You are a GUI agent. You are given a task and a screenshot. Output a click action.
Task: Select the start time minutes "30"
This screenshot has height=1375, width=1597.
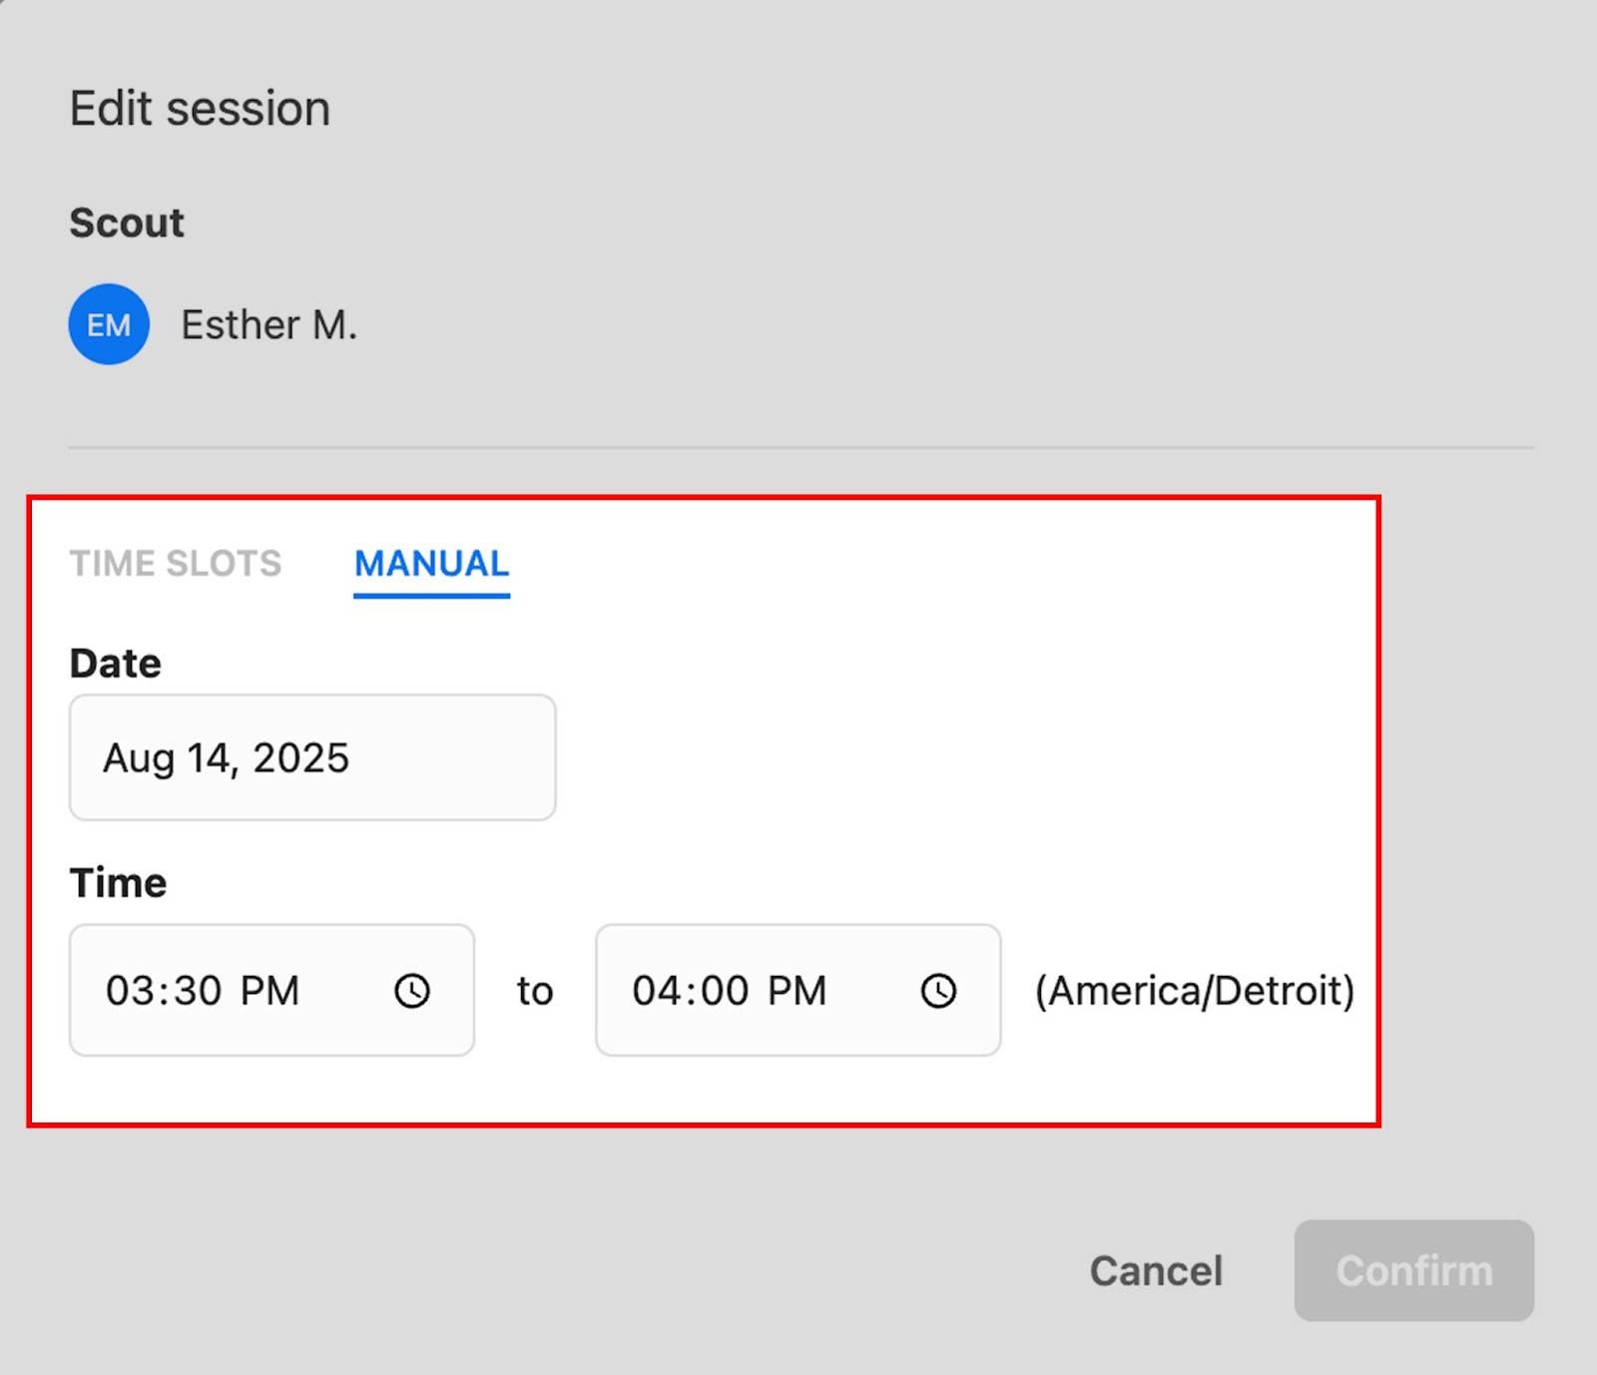point(198,991)
